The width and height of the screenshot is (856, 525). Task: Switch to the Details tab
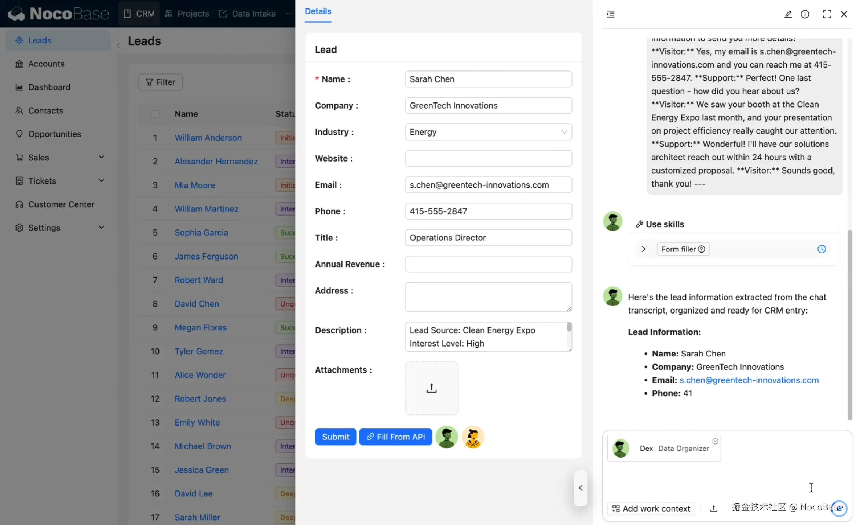tap(318, 11)
